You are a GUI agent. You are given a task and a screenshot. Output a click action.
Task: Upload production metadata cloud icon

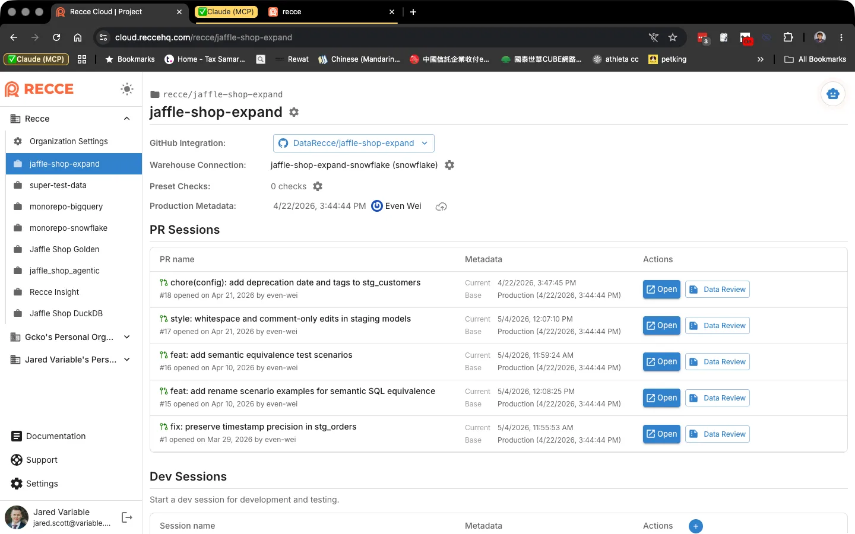(x=441, y=206)
